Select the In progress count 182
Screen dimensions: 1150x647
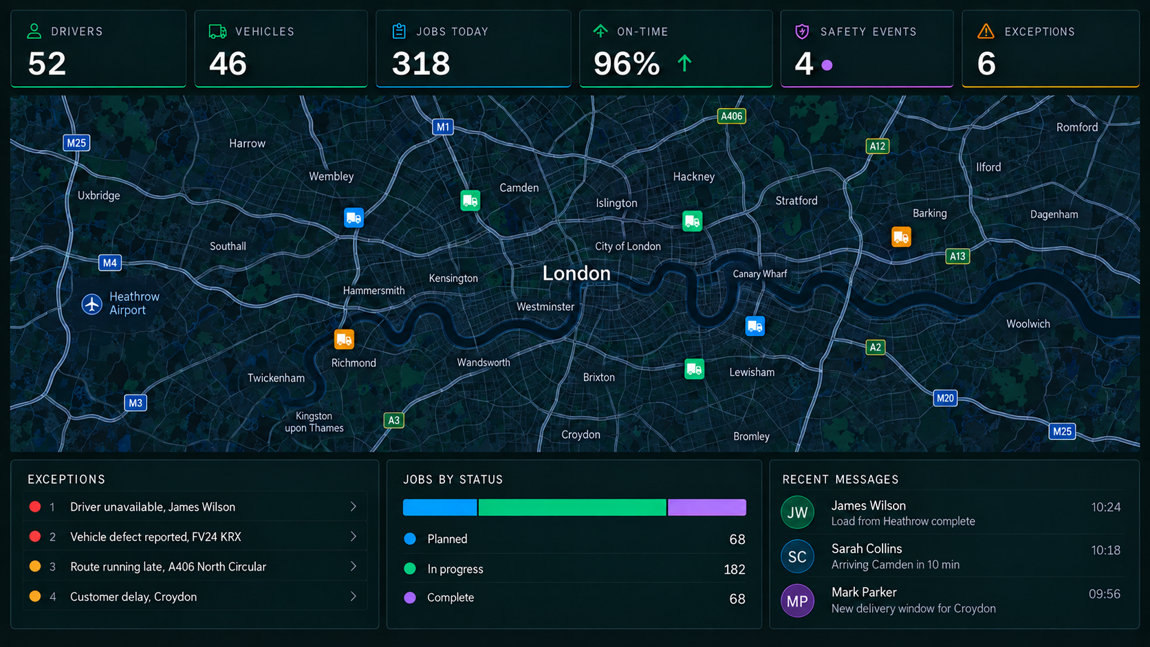click(735, 569)
